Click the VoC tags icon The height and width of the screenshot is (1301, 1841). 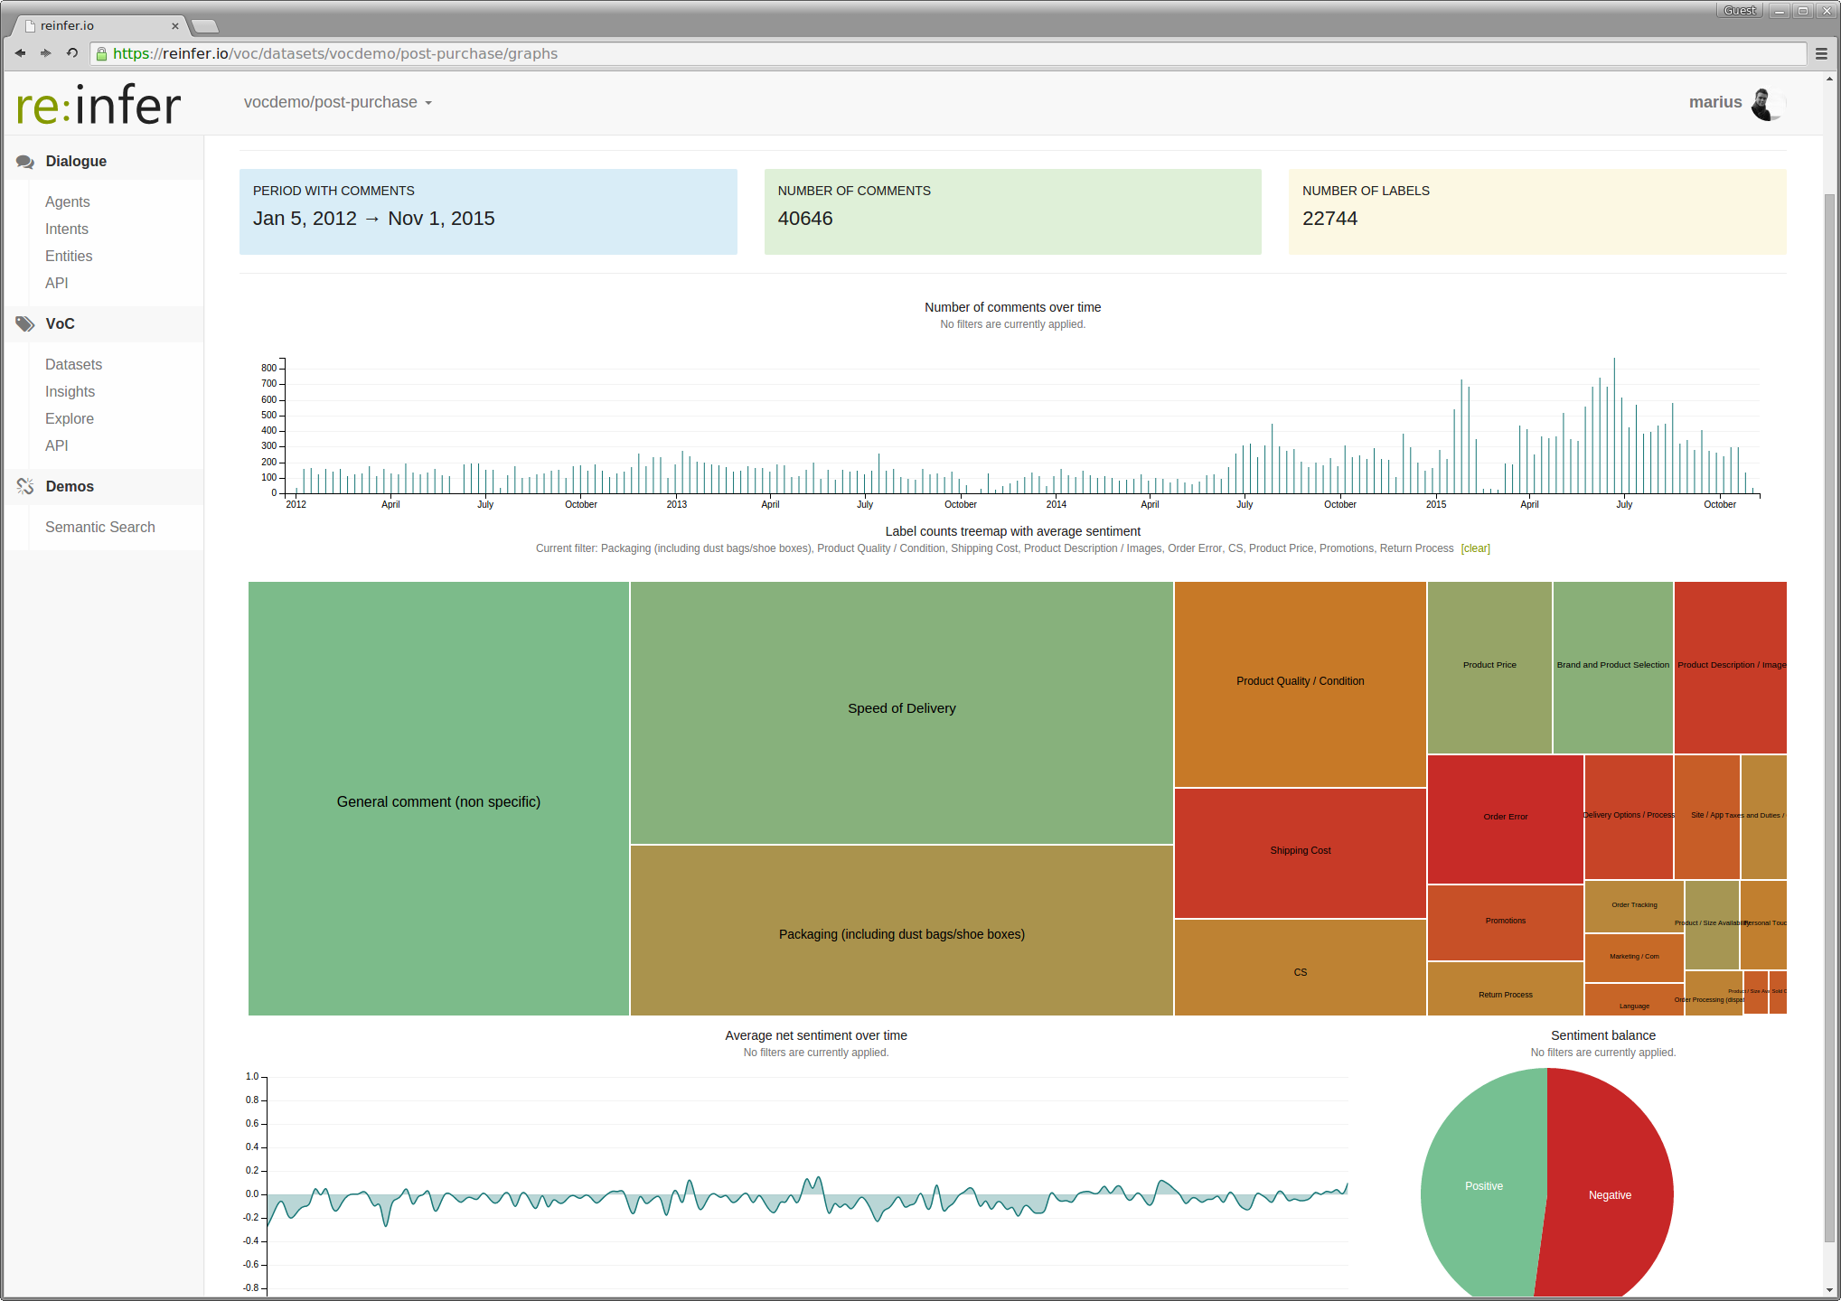[25, 324]
